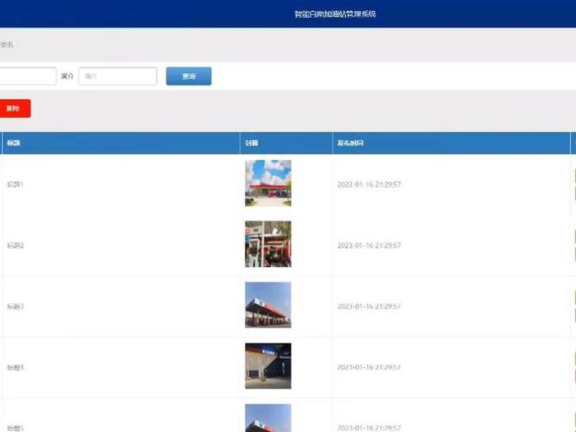Click the publish time in 标题4 row
576x432 pixels.
pyautogui.click(x=369, y=367)
